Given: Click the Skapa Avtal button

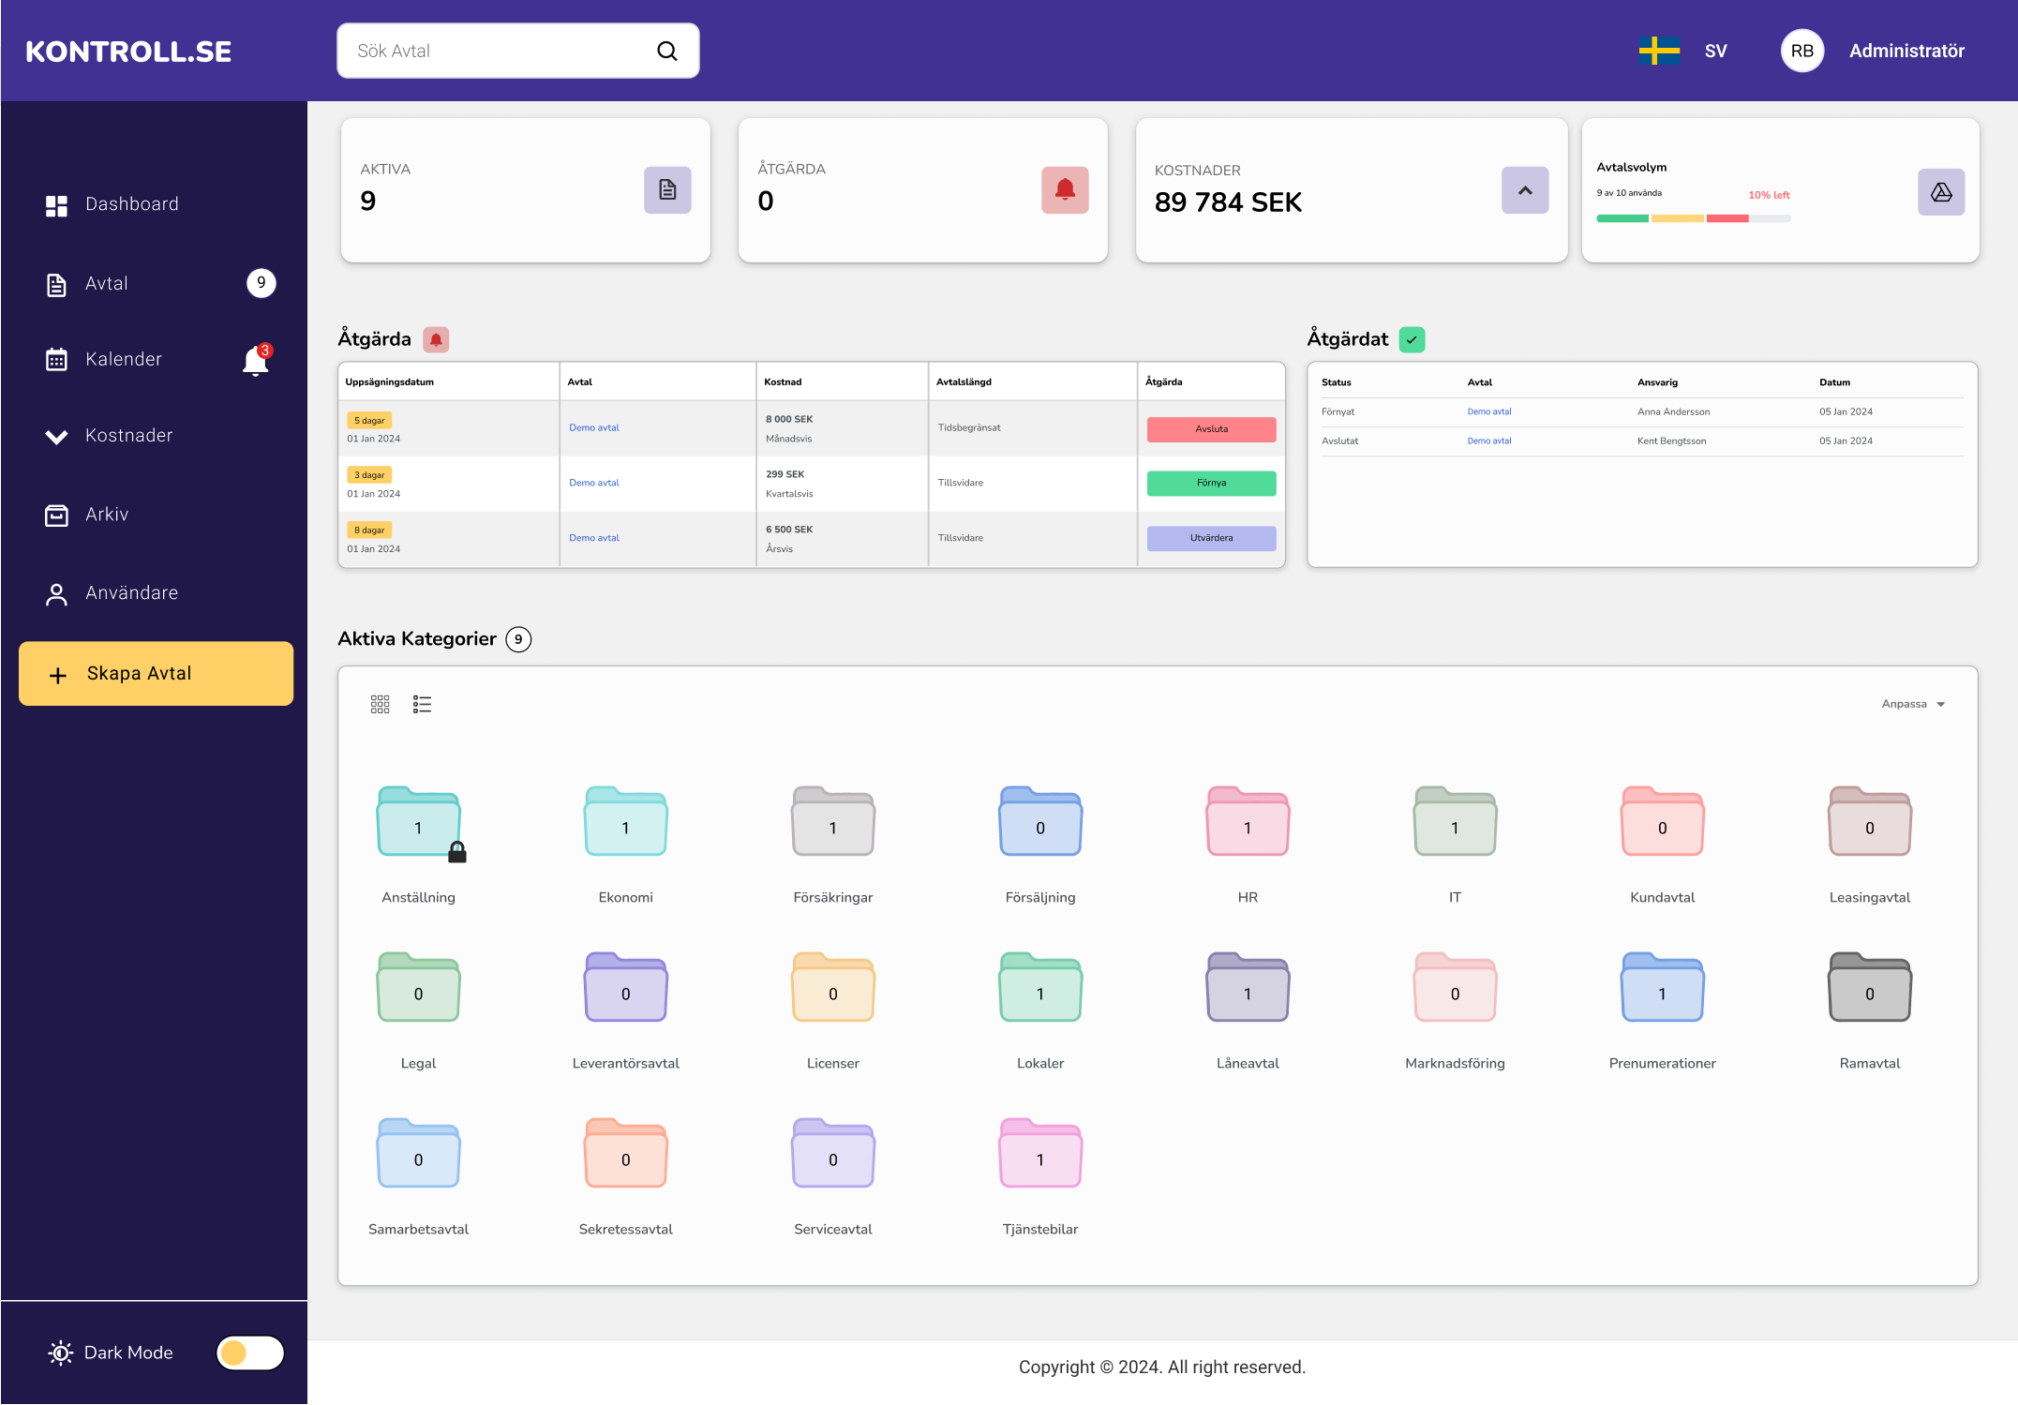Looking at the screenshot, I should (x=156, y=674).
